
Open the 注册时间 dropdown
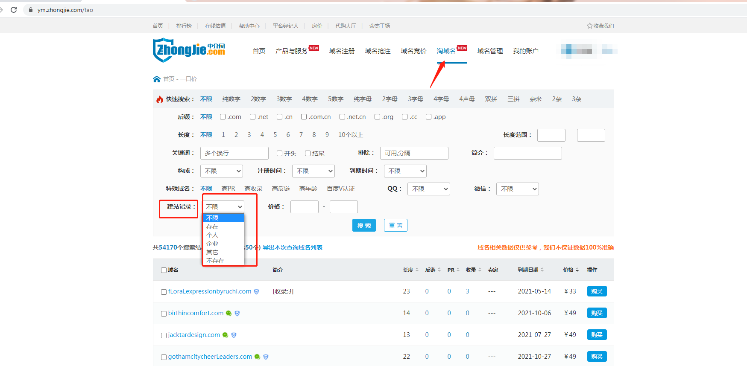(x=313, y=171)
